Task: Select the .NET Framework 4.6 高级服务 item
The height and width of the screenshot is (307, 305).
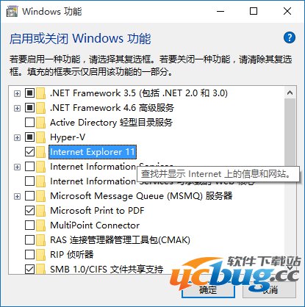Action: 112,108
